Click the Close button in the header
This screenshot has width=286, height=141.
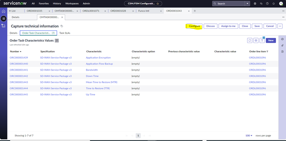pyautogui.click(x=245, y=26)
